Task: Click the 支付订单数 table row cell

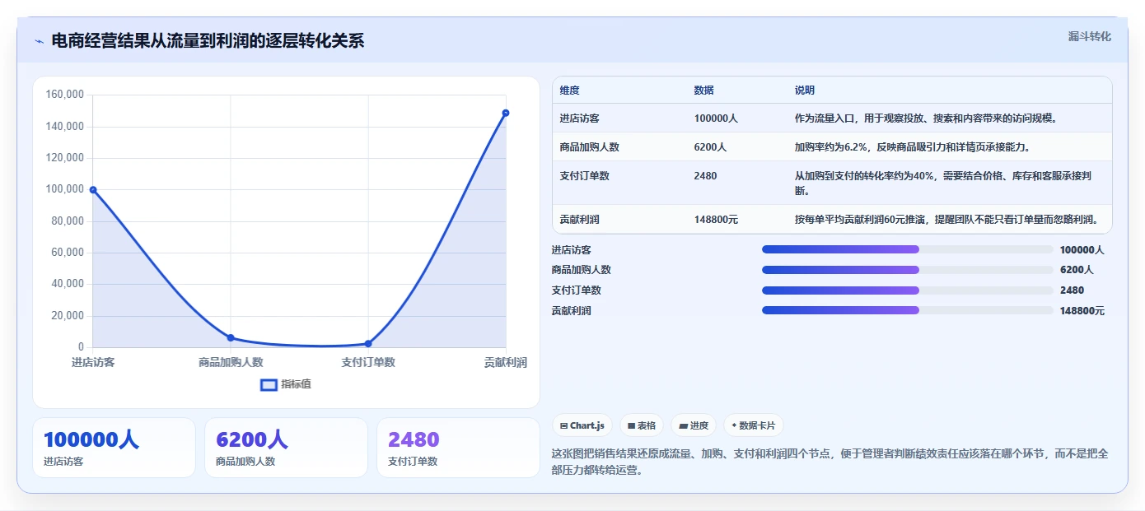Action: (619, 183)
